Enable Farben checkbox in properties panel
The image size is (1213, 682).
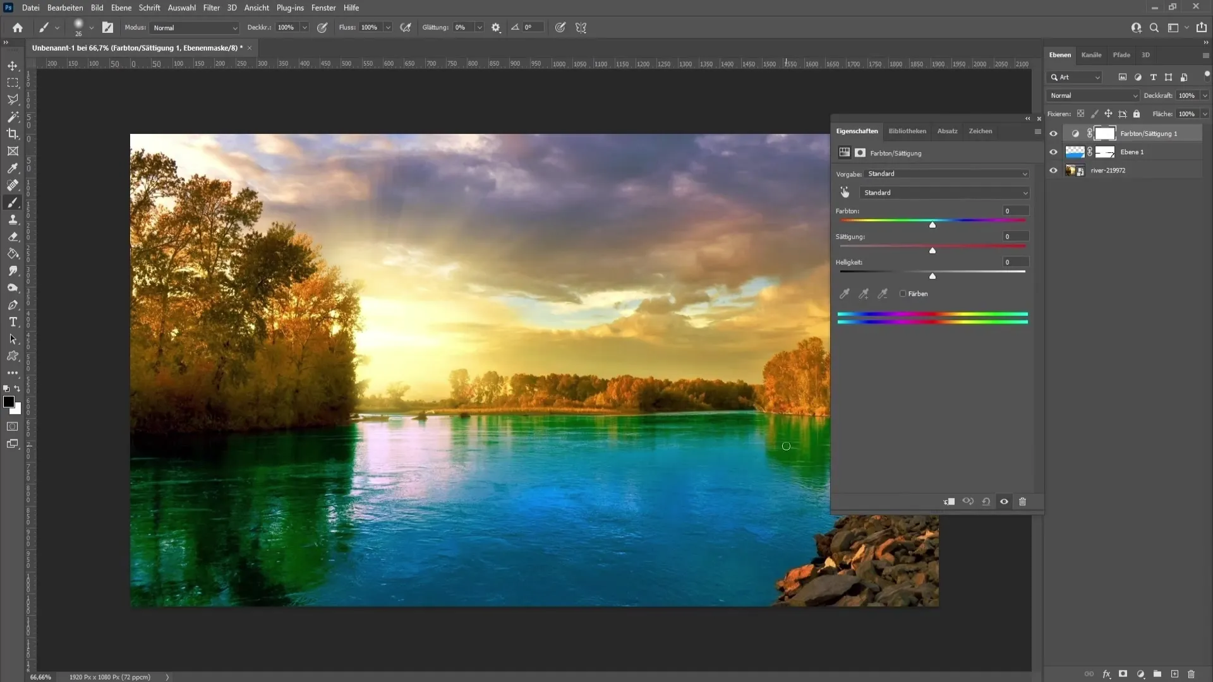(903, 293)
